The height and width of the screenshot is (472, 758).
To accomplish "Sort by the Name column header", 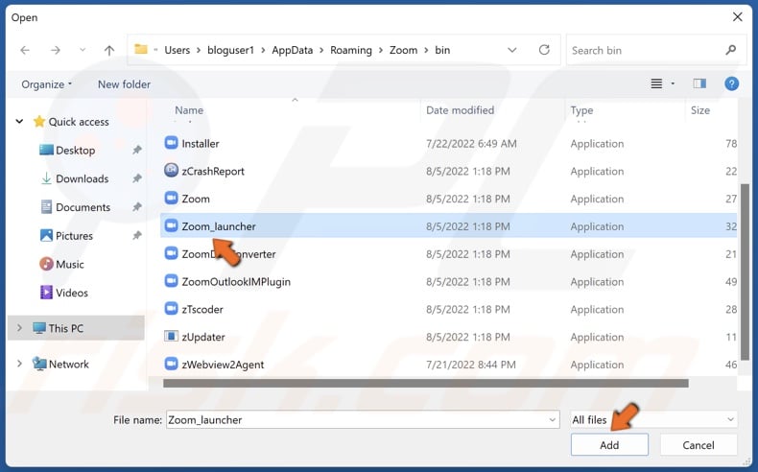I will (x=188, y=110).
